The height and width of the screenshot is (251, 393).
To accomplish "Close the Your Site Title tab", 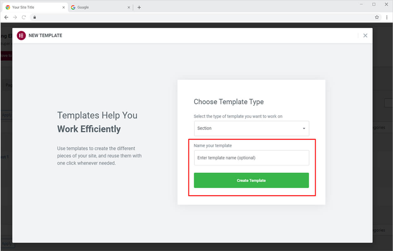I will 64,7.
